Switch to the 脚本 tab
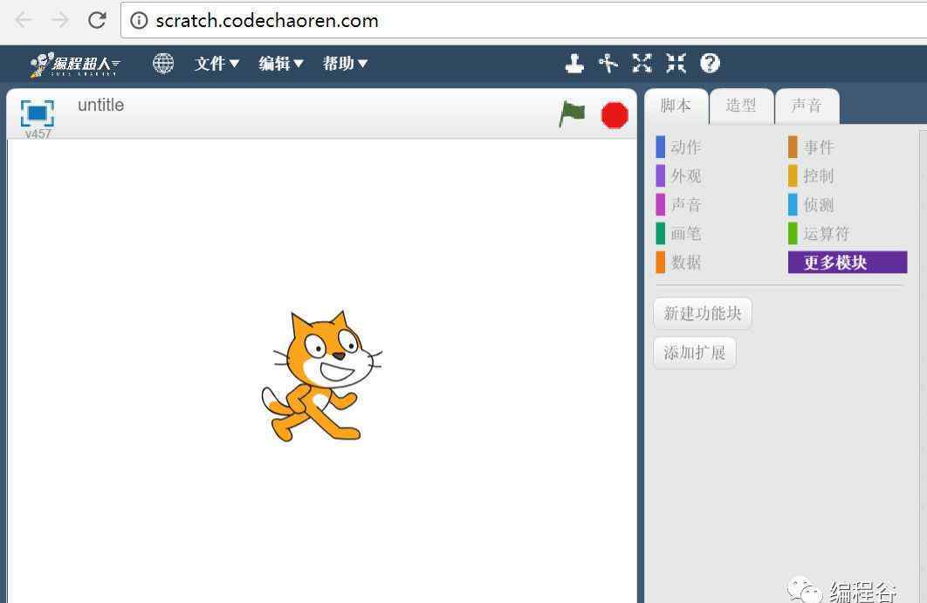 [676, 106]
